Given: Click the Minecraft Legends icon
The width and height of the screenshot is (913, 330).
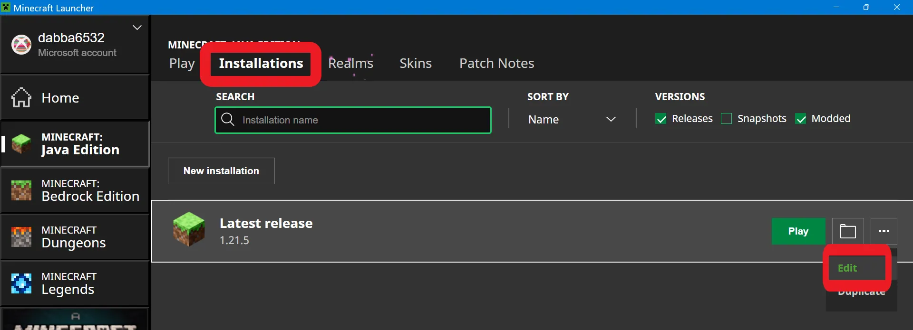Looking at the screenshot, I should pos(21,283).
